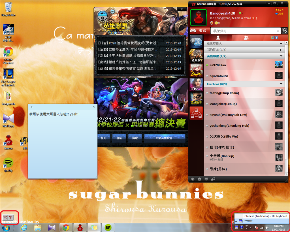
Task: Click IME help question mark in taskbar
Action: click(242, 227)
